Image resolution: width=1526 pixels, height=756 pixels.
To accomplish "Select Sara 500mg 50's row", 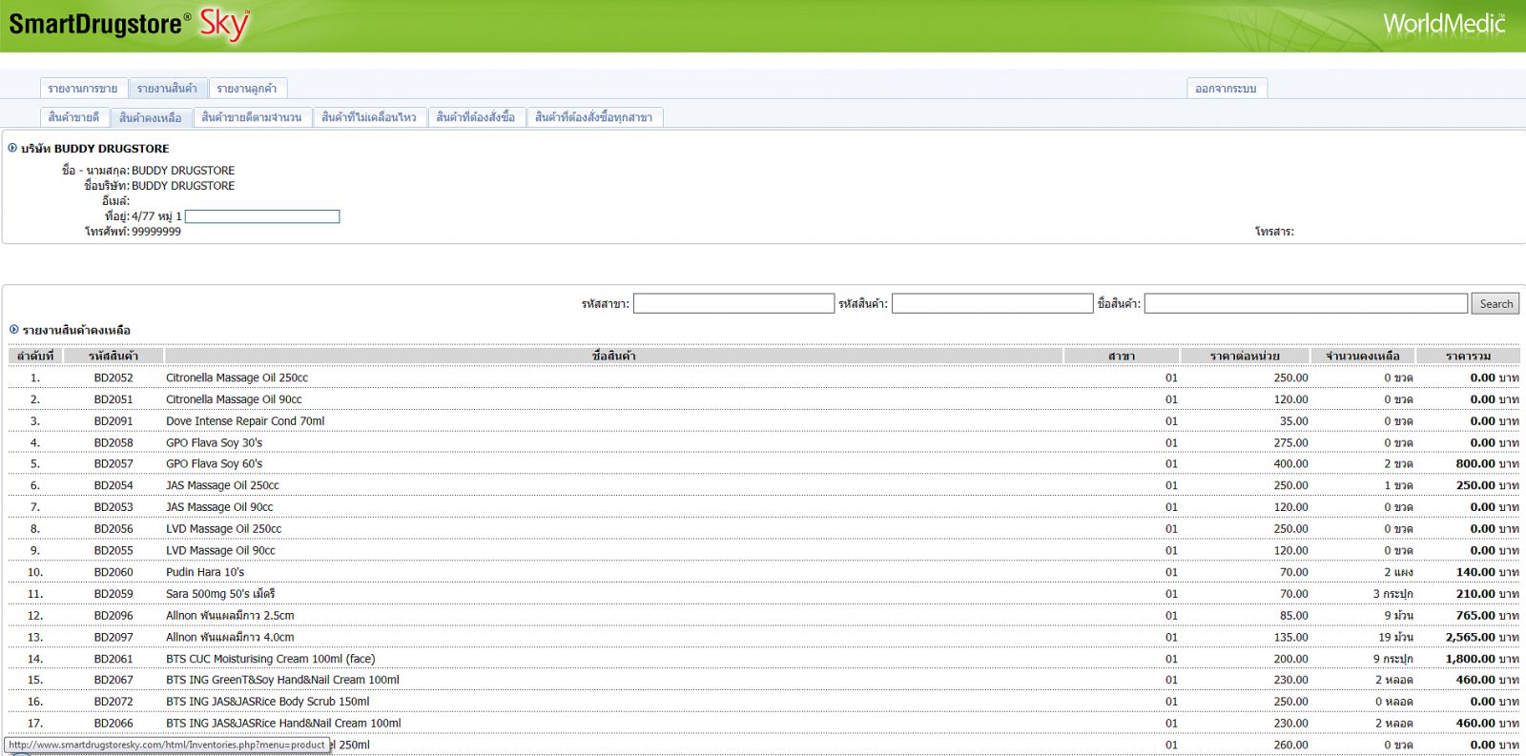I will coord(763,593).
